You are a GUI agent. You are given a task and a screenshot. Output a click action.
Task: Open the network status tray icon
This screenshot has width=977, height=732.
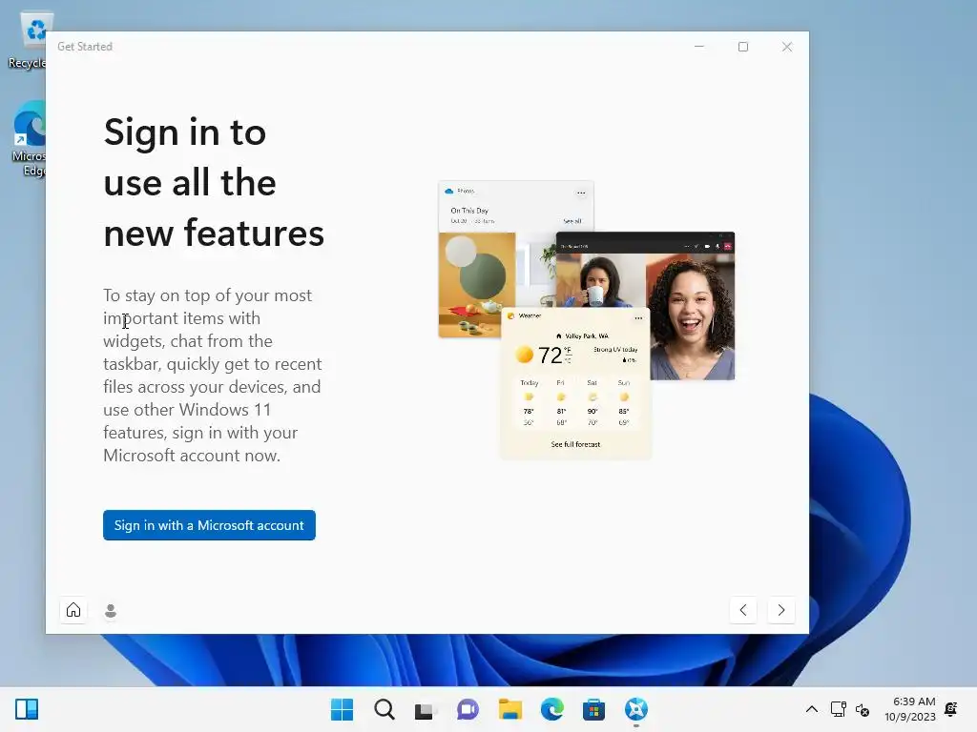pos(838,709)
